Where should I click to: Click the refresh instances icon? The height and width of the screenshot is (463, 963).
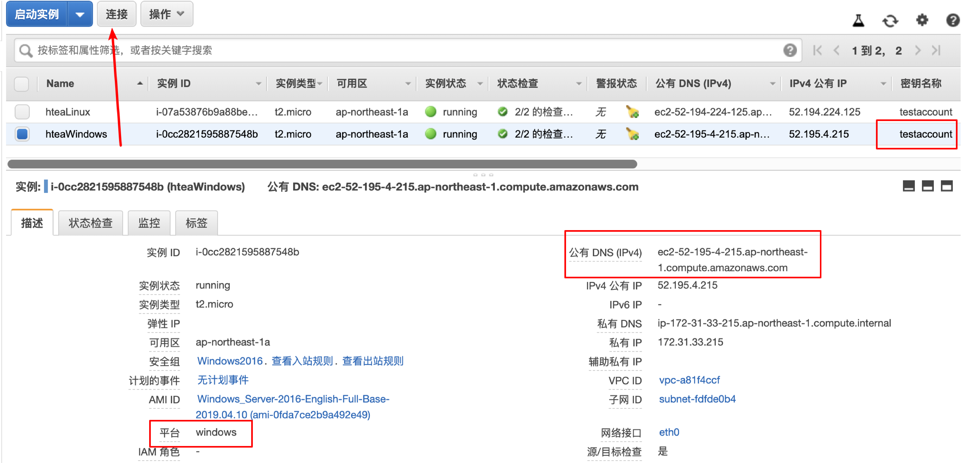(890, 21)
